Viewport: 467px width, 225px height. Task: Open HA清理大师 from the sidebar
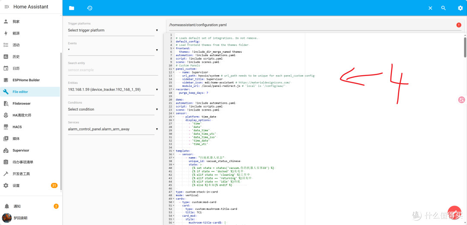point(30,115)
